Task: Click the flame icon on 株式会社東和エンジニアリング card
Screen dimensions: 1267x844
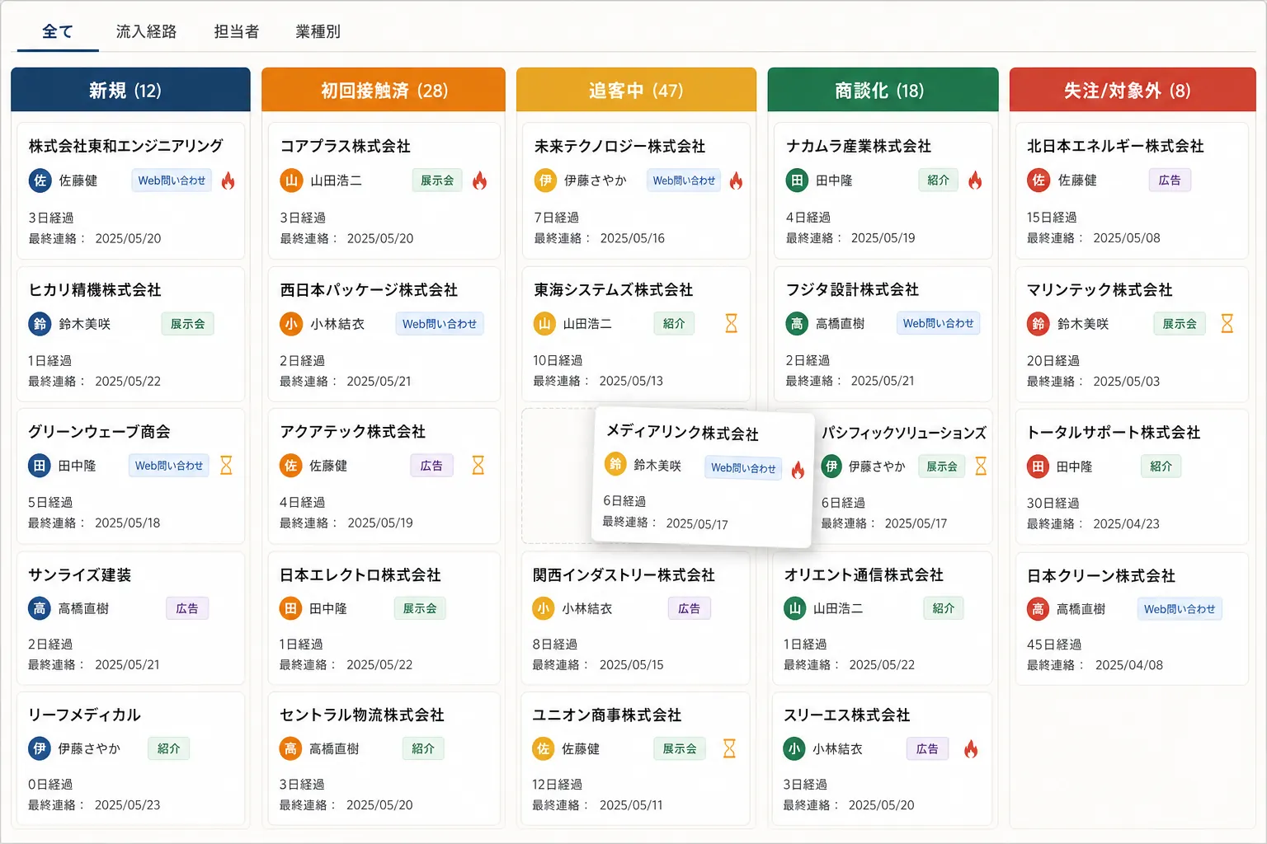Action: pyautogui.click(x=228, y=181)
